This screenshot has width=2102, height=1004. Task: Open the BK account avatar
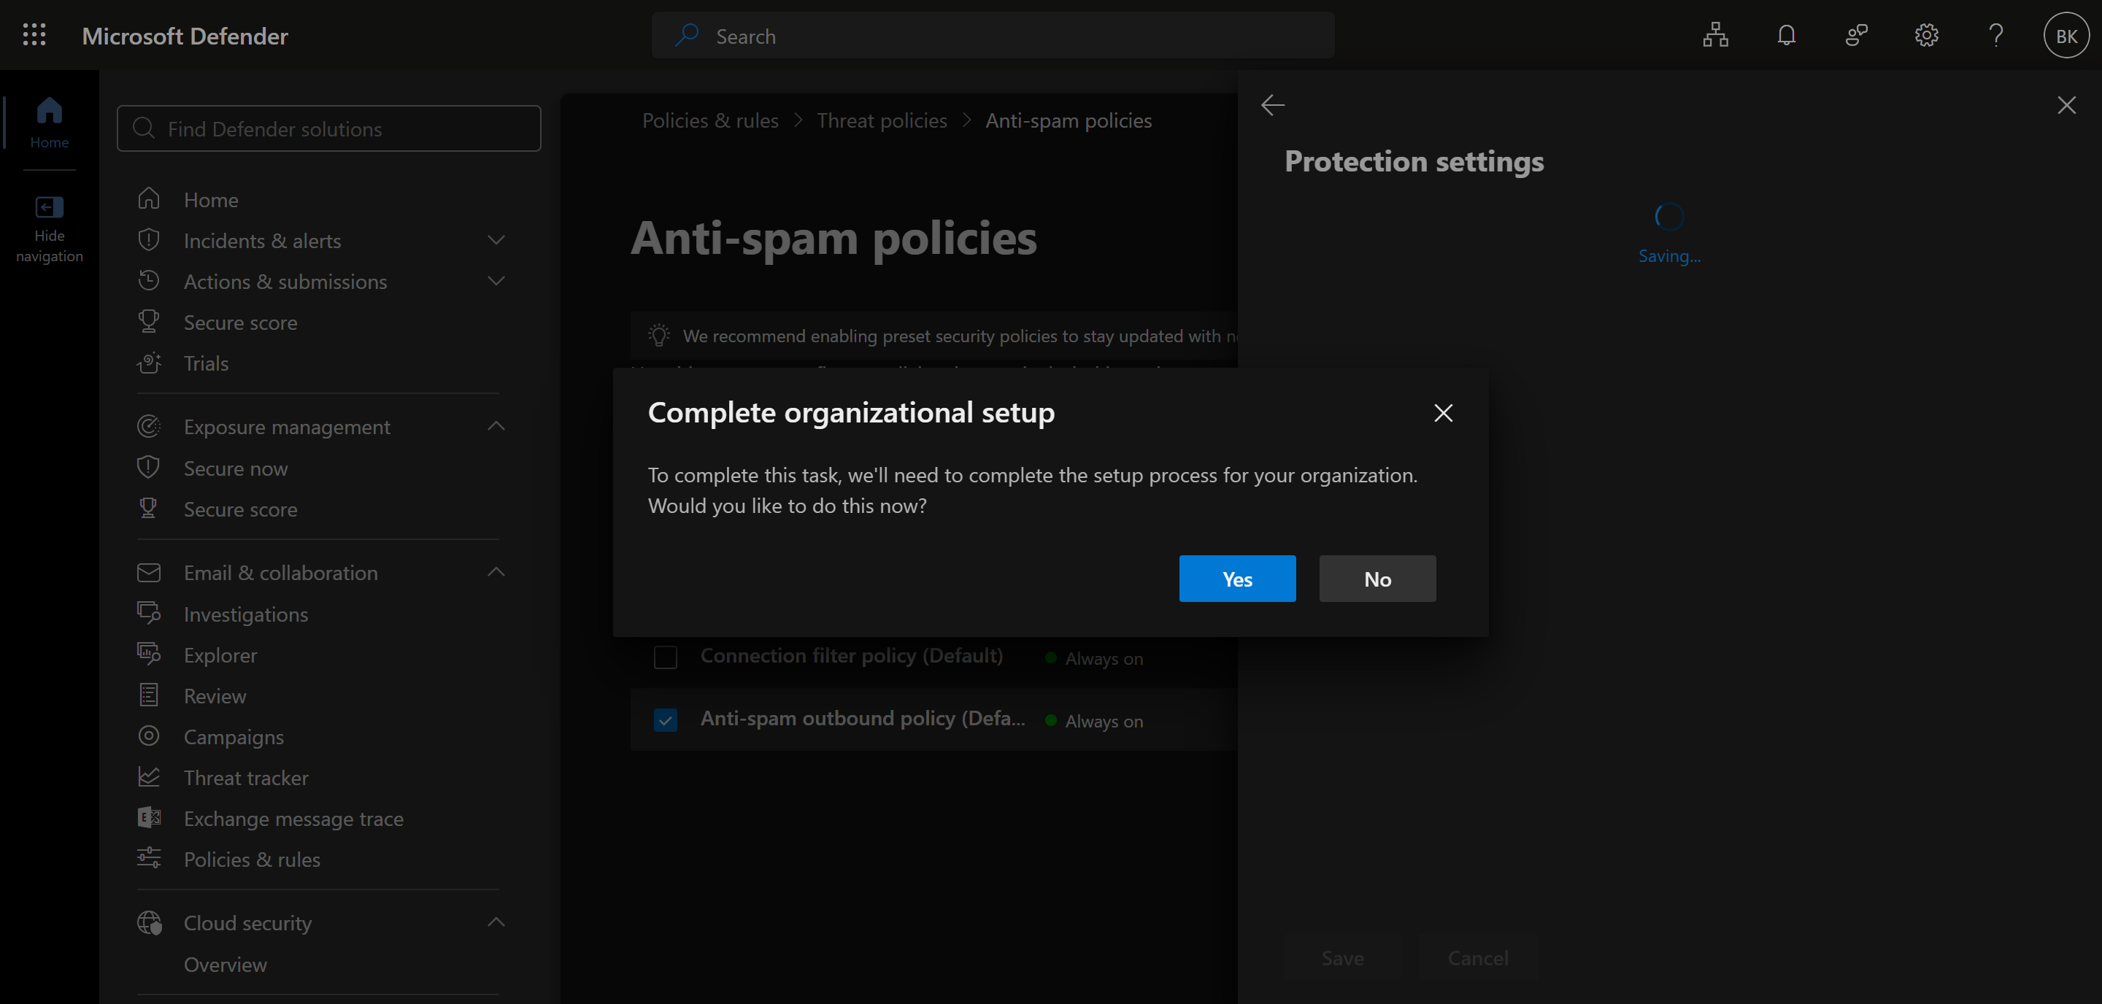click(x=2066, y=35)
